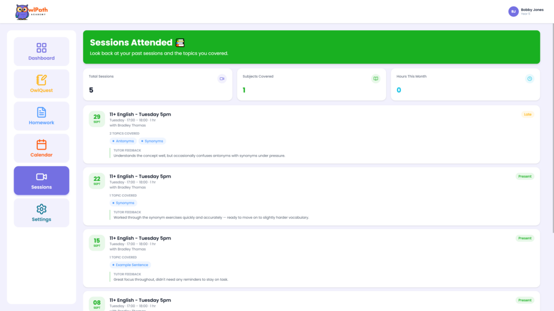The height and width of the screenshot is (311, 554).
Task: Open the Dashboard grid icon
Action: [41, 48]
